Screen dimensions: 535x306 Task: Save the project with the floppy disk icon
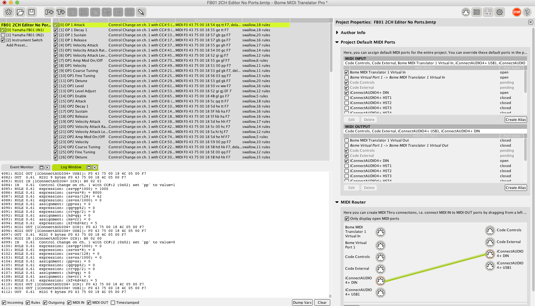(x=32, y=12)
